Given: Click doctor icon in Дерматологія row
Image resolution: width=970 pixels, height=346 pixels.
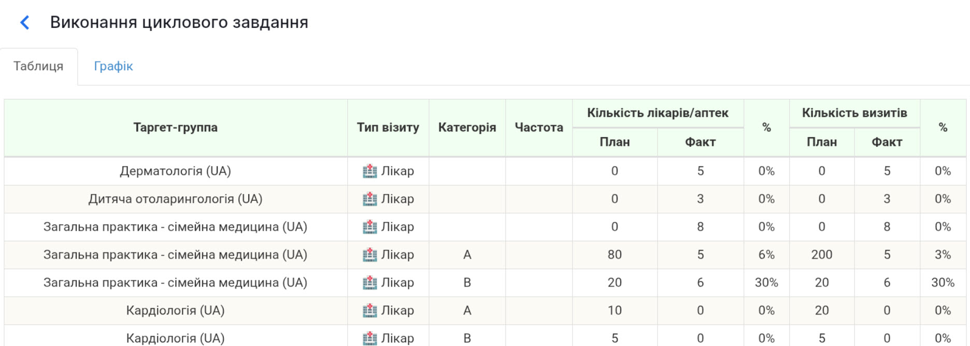Looking at the screenshot, I should pos(369,171).
